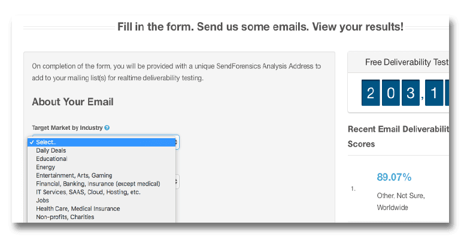The width and height of the screenshot is (461, 243).
Task: Choose the 'Energy' industry option
Action: (x=46, y=168)
